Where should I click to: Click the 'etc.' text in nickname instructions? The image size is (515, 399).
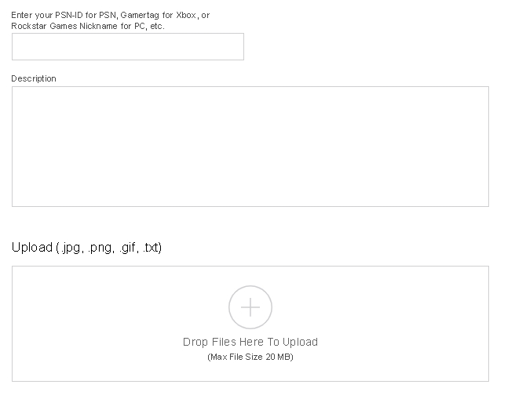tap(155, 26)
